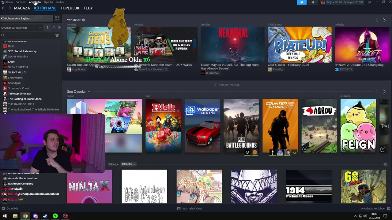Image resolution: width=392 pixels, height=220 pixels.
Task: Open the Risk game cover
Action: click(x=163, y=126)
